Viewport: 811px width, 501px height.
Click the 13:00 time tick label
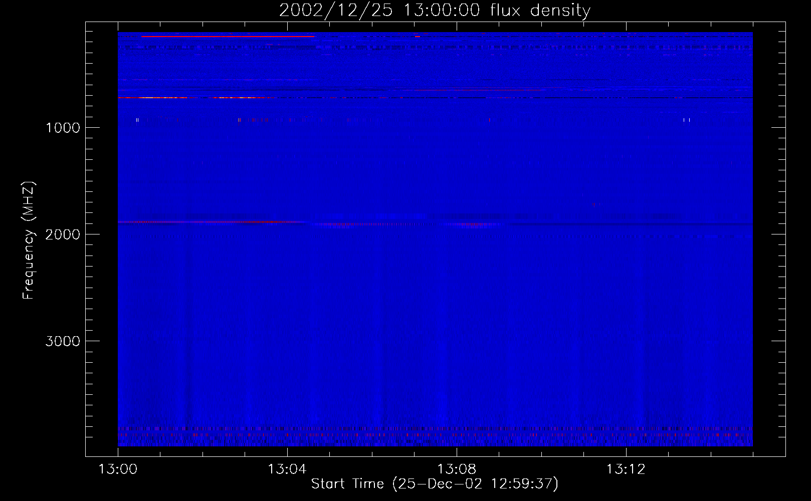(118, 469)
